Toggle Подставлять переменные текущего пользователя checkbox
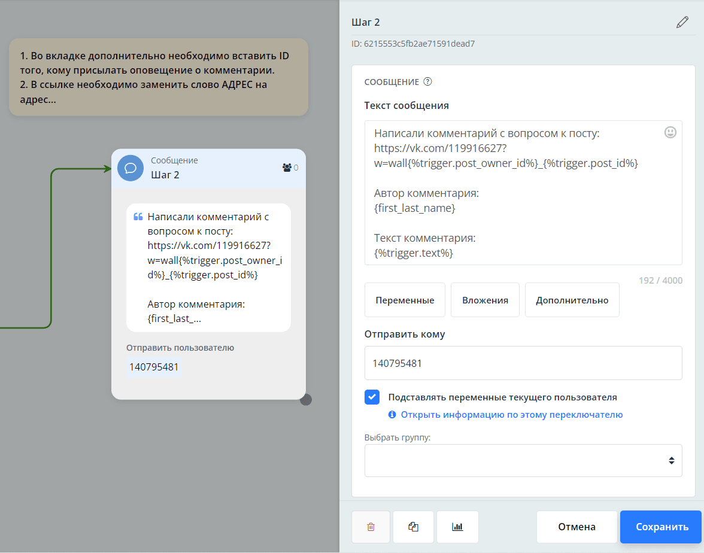 coord(372,397)
